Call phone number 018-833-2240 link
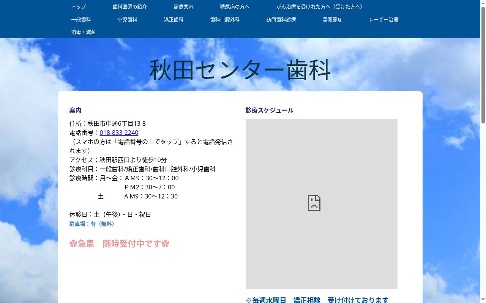The width and height of the screenshot is (486, 303). [x=119, y=133]
